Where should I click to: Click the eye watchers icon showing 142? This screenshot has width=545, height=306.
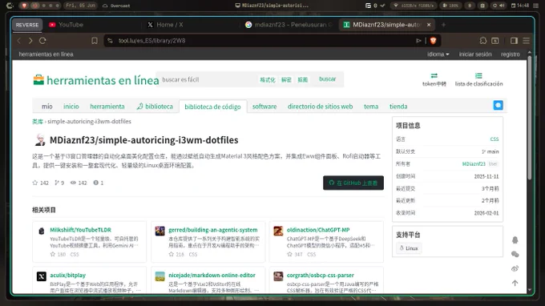pos(74,183)
